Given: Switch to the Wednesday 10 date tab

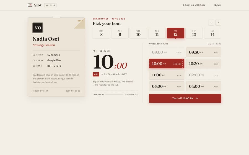Looking at the screenshot, I should [138, 33].
